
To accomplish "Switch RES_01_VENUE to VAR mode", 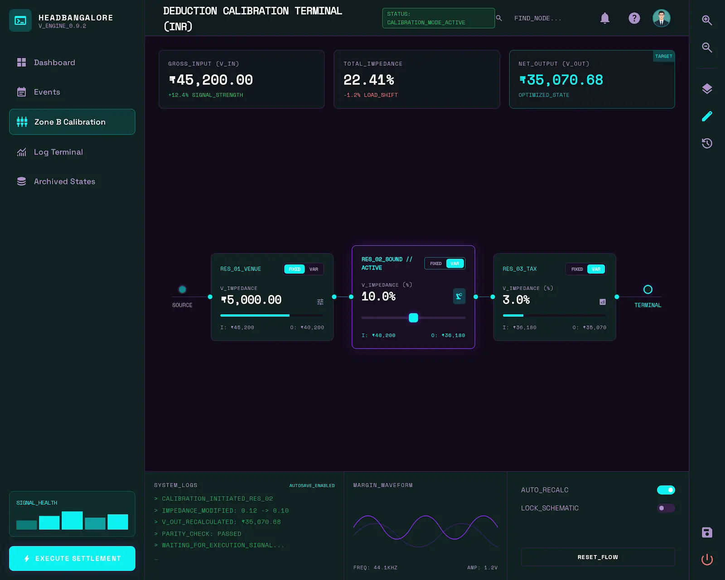I will [314, 269].
